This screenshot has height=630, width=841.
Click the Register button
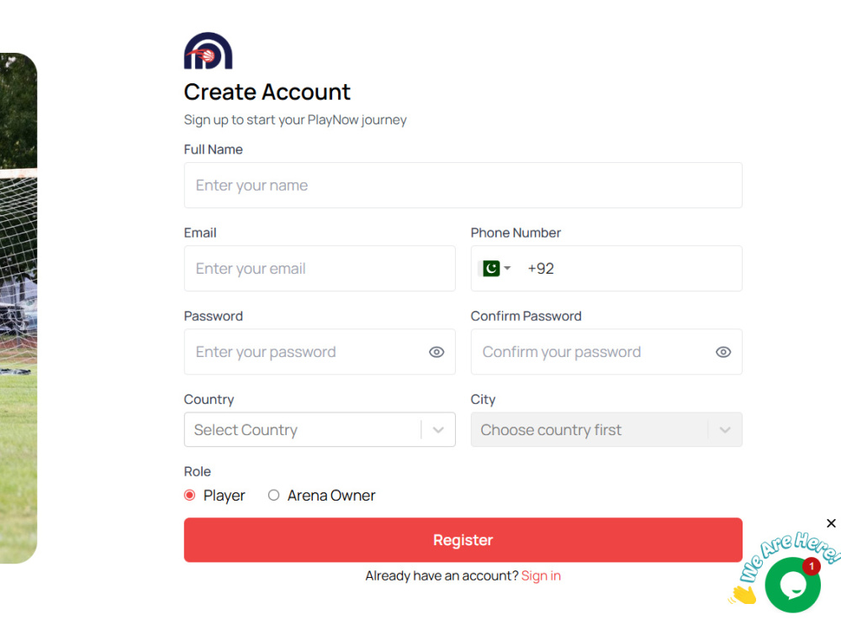tap(463, 540)
